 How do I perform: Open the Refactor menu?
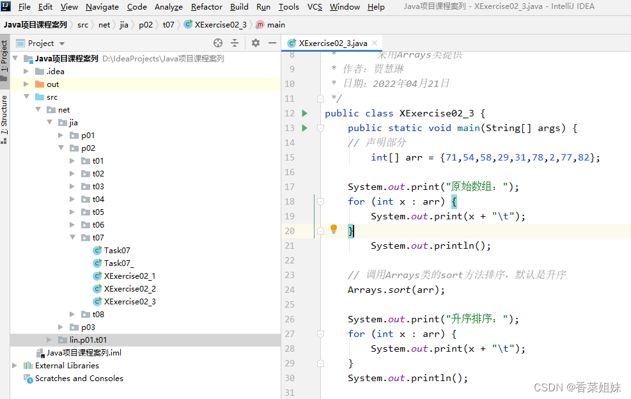tap(206, 7)
